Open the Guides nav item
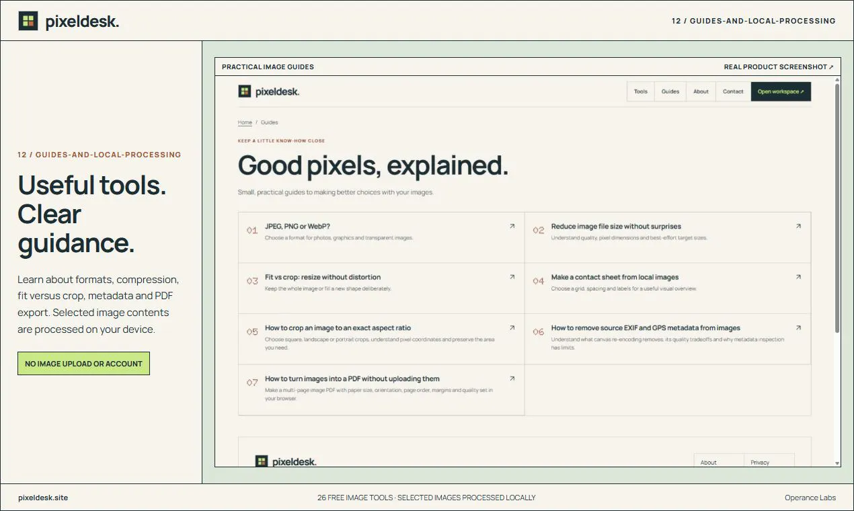Image resolution: width=854 pixels, height=511 pixels. pos(670,91)
